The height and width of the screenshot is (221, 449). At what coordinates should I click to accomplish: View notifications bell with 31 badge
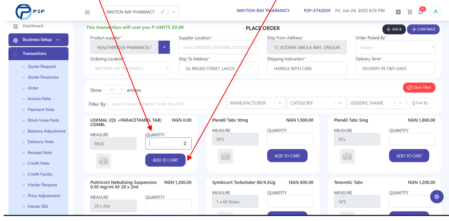[421, 11]
